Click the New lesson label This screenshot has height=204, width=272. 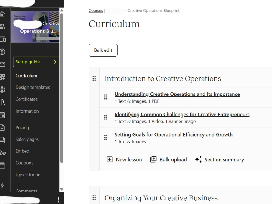[x=129, y=160]
